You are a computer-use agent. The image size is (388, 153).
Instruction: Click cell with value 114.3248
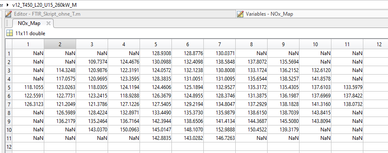[60, 70]
